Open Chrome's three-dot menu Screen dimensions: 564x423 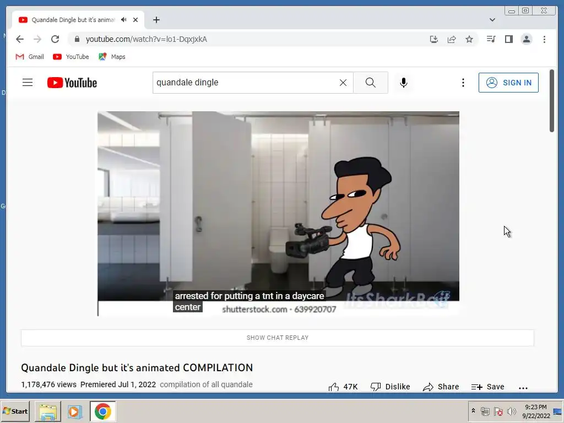coord(544,39)
